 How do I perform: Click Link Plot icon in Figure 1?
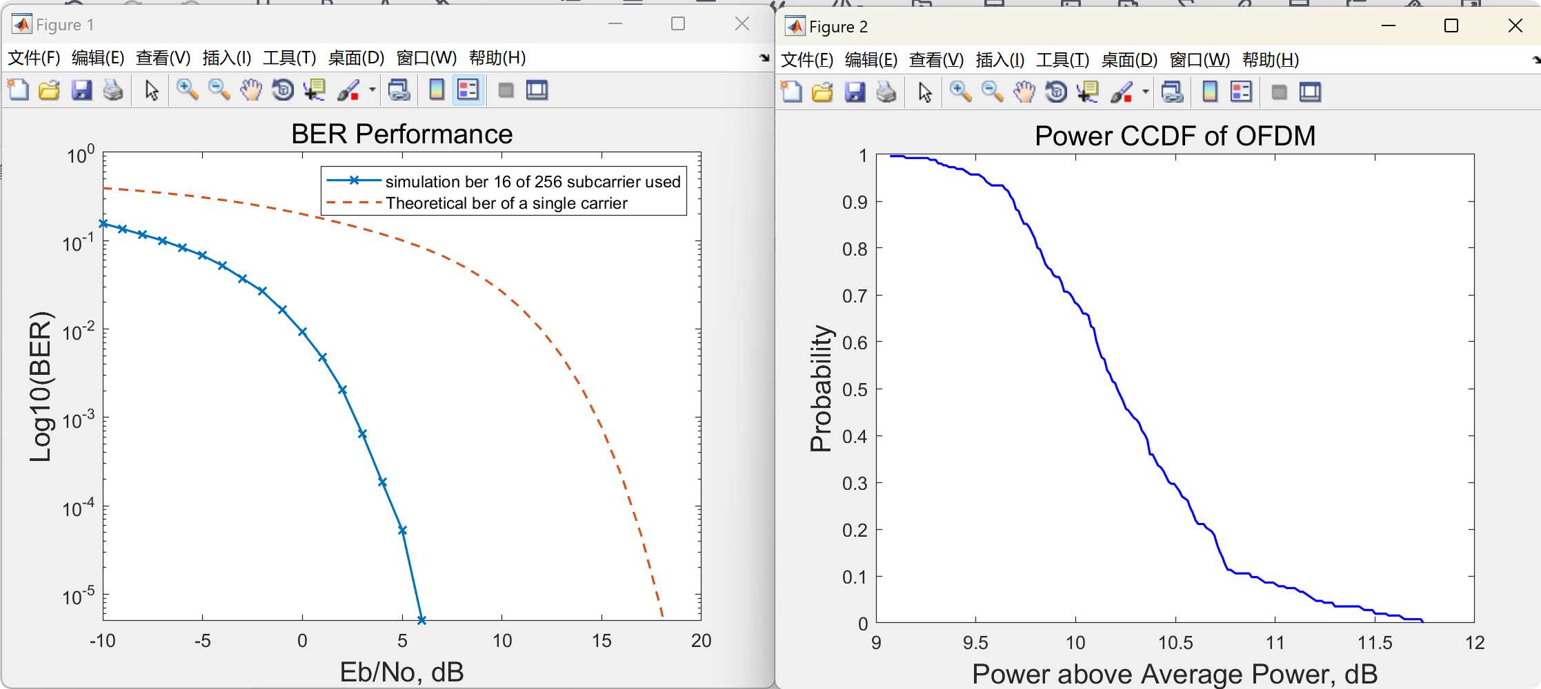(399, 90)
